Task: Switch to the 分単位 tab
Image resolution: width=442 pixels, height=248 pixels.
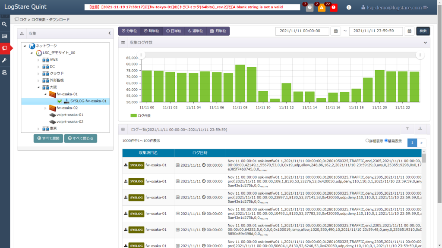Action: click(129, 31)
